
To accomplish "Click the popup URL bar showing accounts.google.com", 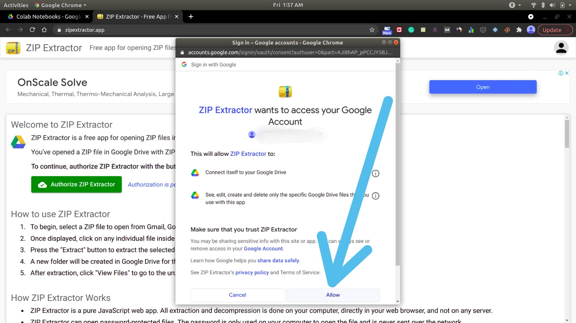I will coord(288,52).
